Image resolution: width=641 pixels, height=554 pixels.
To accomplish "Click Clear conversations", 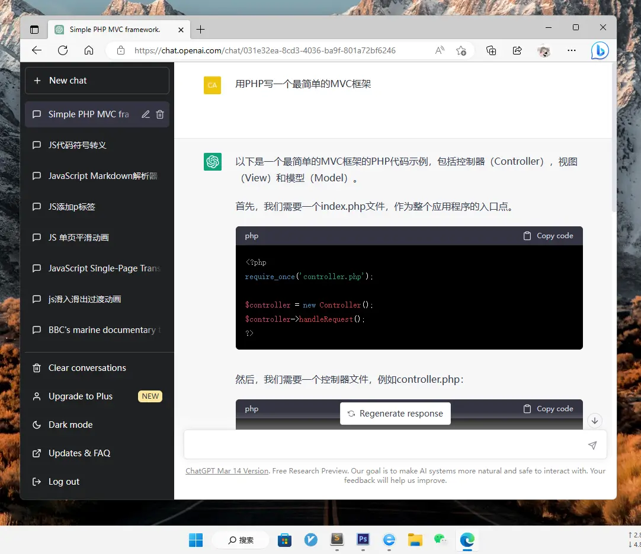I will point(97,368).
